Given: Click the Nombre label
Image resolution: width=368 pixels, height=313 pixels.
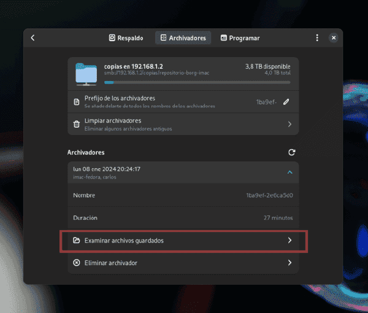Looking at the screenshot, I should coord(84,195).
